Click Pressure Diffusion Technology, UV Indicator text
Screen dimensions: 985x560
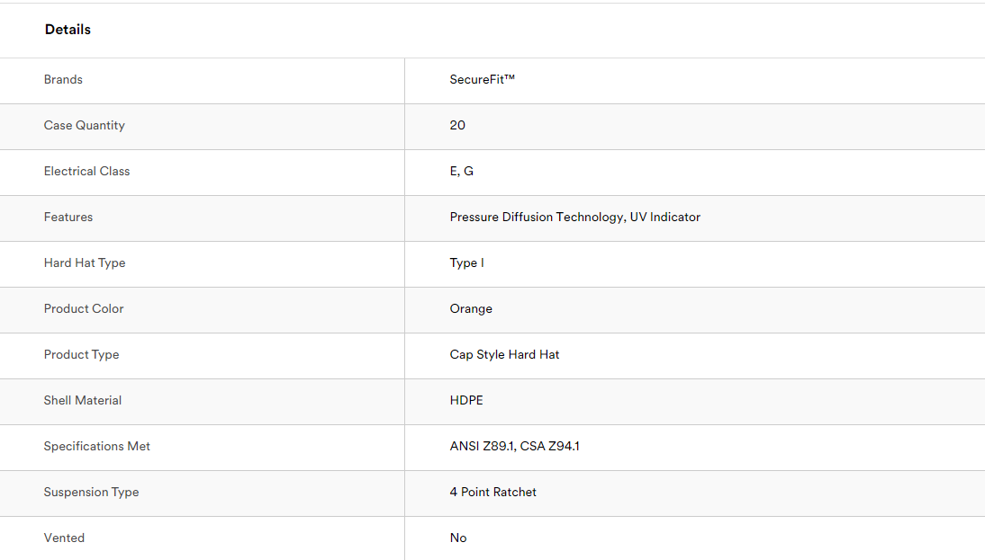pos(574,217)
